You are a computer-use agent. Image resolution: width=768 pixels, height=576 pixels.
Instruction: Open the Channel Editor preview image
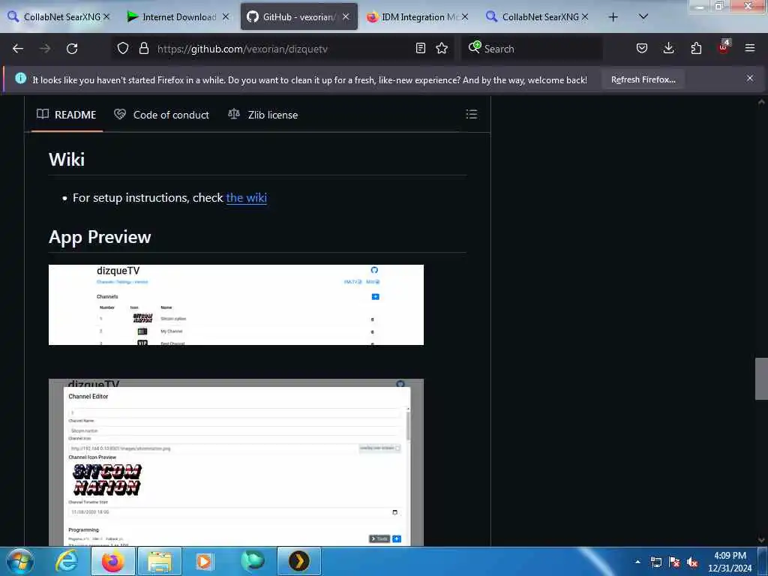tap(236, 462)
